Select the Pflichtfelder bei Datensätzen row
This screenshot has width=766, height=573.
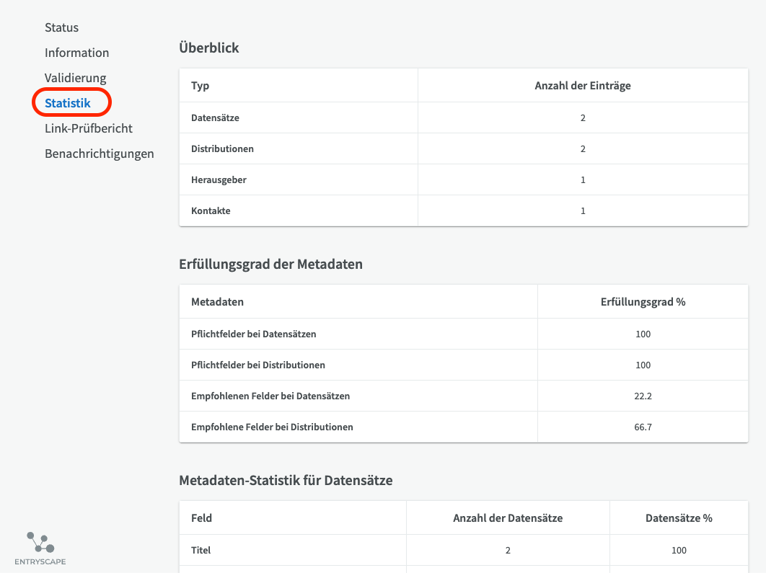click(x=253, y=334)
